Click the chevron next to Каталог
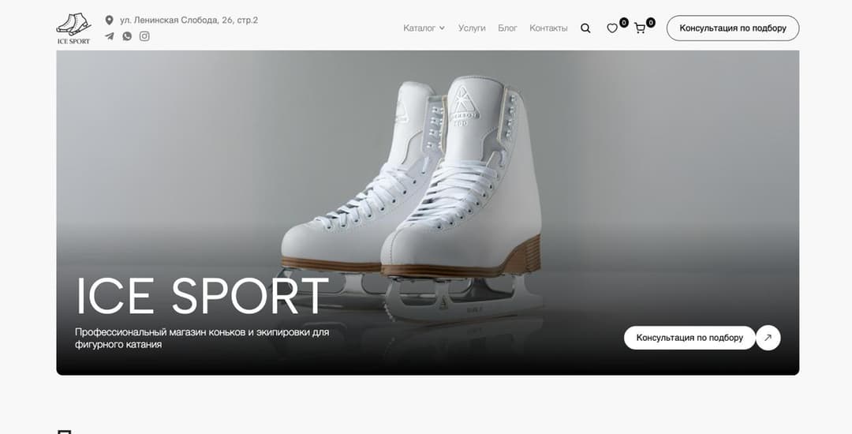Viewport: 852px width, 434px height. (x=442, y=28)
